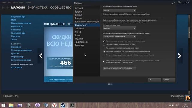Open GeForce Experience from the taskbar
This screenshot has width=192, height=108.
(72, 105)
